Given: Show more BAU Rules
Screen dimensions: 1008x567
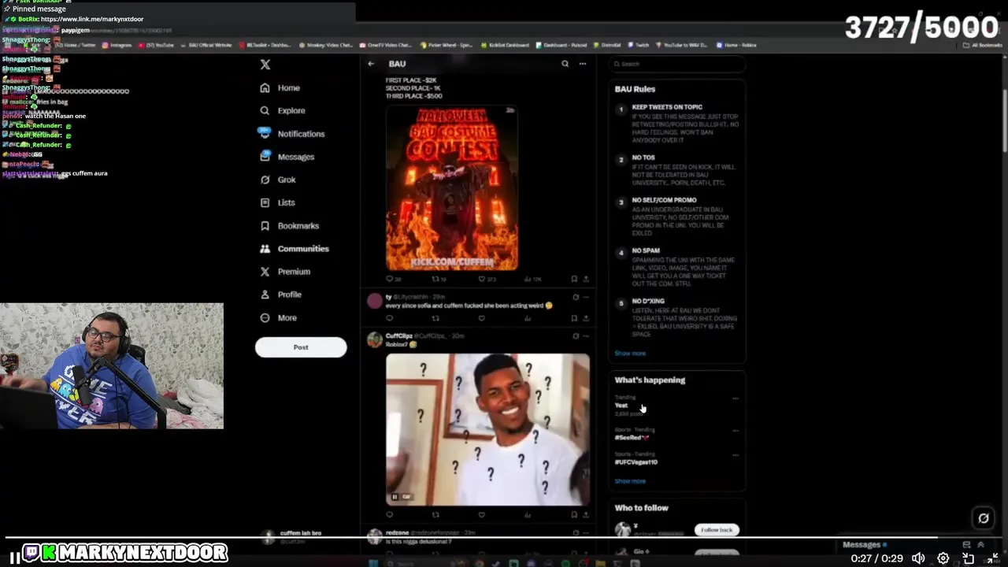Looking at the screenshot, I should (630, 354).
